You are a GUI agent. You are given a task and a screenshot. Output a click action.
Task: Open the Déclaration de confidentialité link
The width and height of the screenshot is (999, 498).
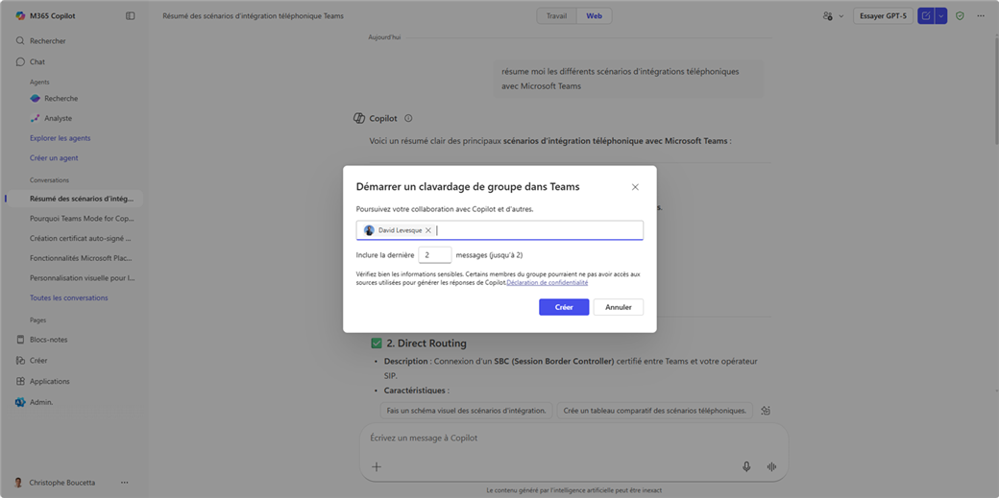tap(548, 283)
